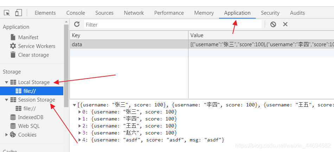The height and width of the screenshot is (152, 334).
Task: Switch to the Sources tab
Action: [104, 13]
